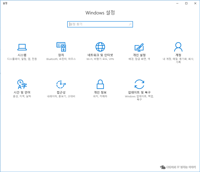This screenshot has width=200, height=172.
Task: Open the 시간 및 언어 clock icon
Action: [22, 84]
